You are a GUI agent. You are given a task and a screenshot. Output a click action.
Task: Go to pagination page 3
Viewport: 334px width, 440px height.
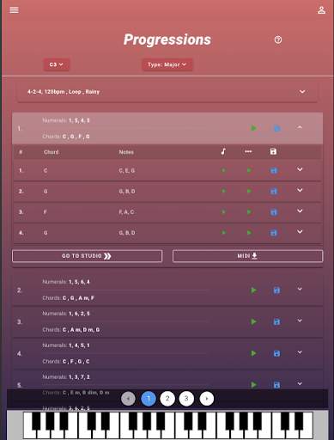186,399
